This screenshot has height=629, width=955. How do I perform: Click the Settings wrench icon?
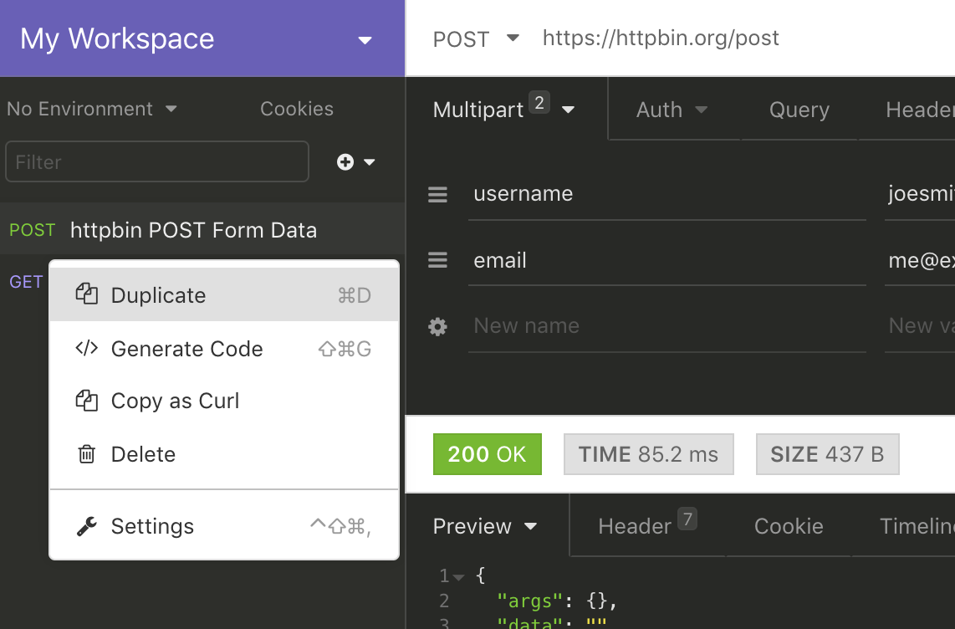click(86, 526)
